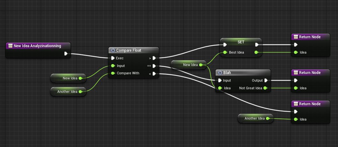The width and height of the screenshot is (338, 147).
Task: Click the Idea pin on bottom Return Node
Action: pyautogui.click(x=296, y=119)
